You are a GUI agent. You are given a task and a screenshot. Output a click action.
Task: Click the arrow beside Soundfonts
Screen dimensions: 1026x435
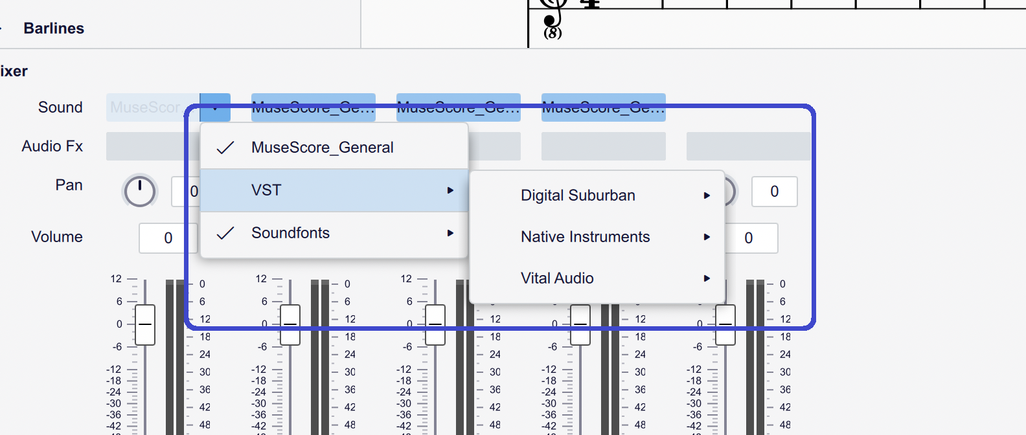pyautogui.click(x=450, y=233)
